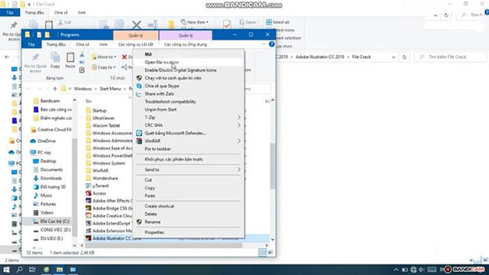This screenshot has width=489, height=275.
Task: Open 'Các công cụ Ứng dụng' tab
Action: coord(186,44)
